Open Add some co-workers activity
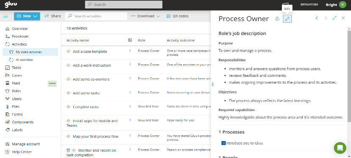The image size is (351, 158). point(91,79)
